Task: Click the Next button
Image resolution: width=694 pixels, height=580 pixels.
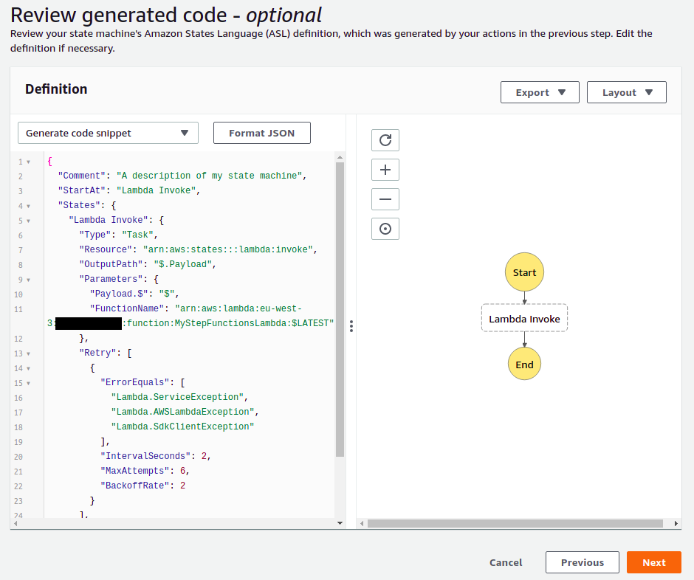Action: 653,562
